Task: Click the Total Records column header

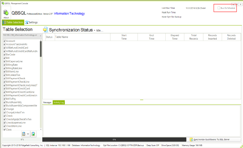Action: tap(194, 37)
